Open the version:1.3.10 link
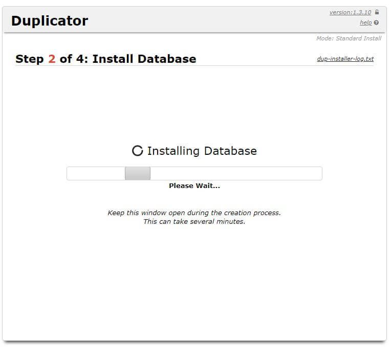 (350, 12)
